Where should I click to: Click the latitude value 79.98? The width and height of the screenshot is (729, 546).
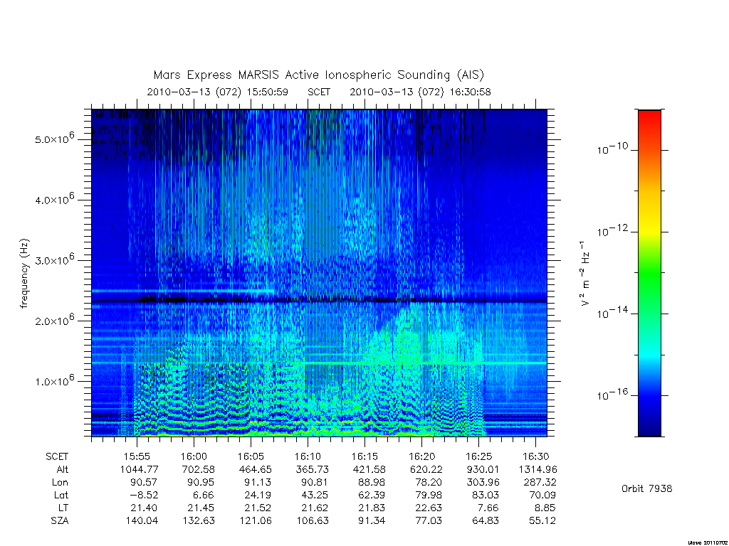click(x=429, y=496)
